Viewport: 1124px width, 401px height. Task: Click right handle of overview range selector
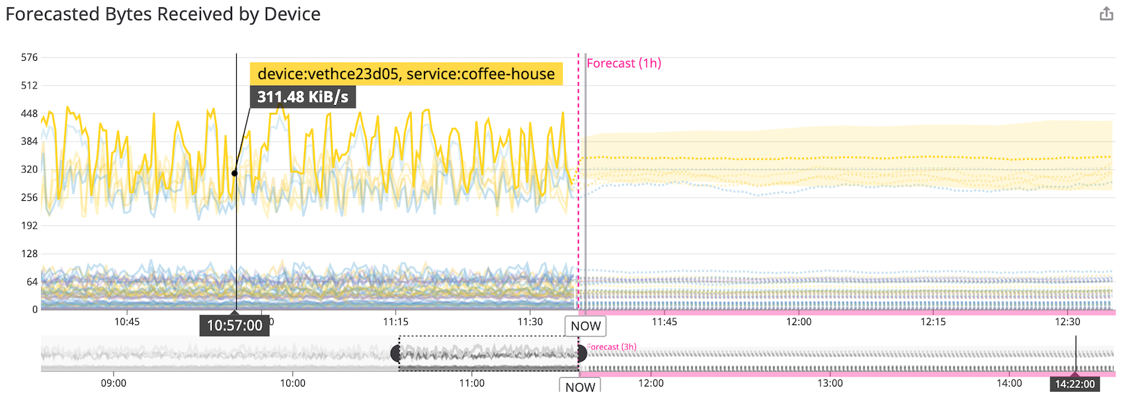581,353
